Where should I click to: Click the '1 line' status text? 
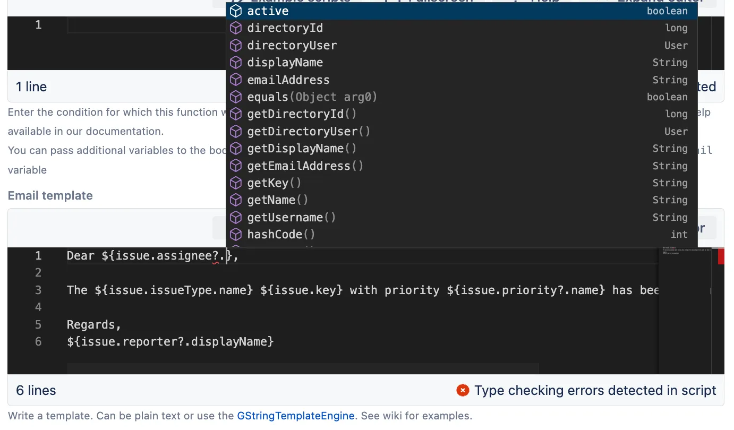[31, 87]
